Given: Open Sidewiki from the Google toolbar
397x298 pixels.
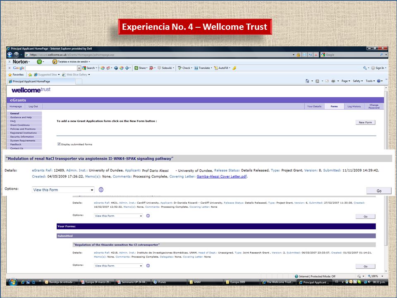Looking at the screenshot, I should (x=165, y=68).
